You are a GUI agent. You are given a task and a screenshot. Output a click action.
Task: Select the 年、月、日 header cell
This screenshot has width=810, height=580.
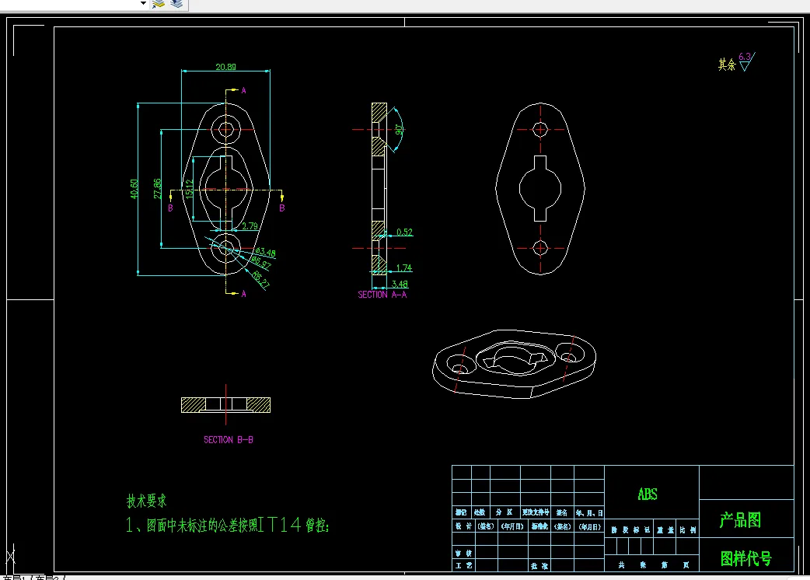coord(589,513)
